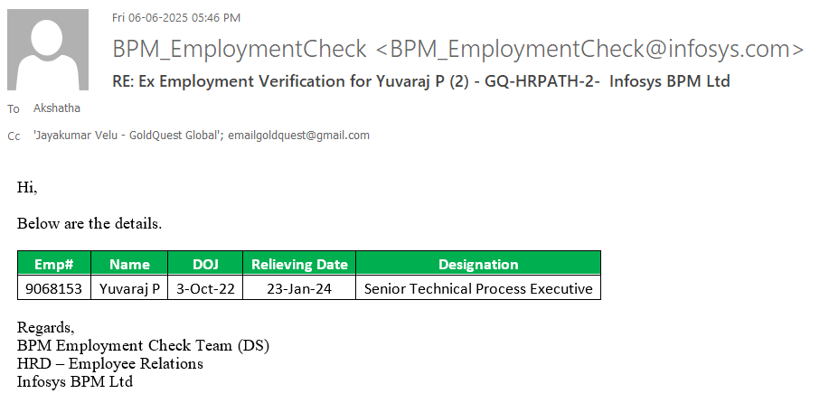Select table cell 'Yuvaraj P'
This screenshot has height=403, width=829.
[129, 288]
